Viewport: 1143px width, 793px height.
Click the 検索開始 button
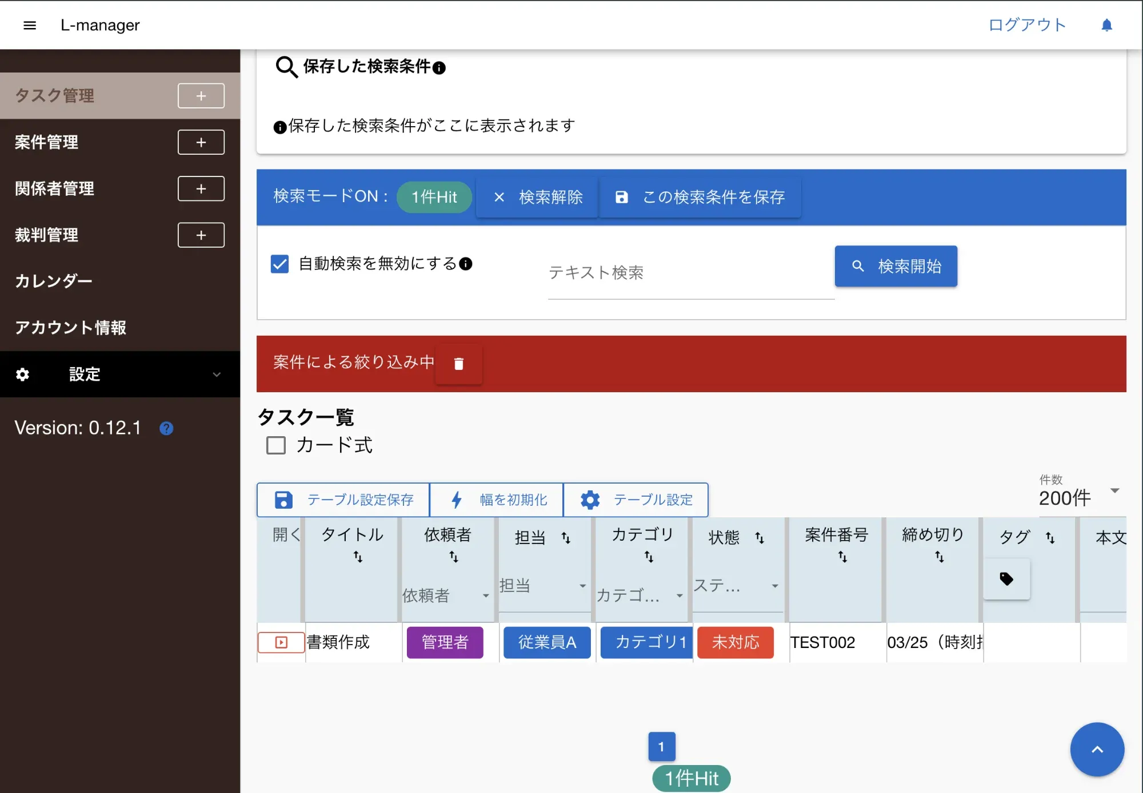896,266
